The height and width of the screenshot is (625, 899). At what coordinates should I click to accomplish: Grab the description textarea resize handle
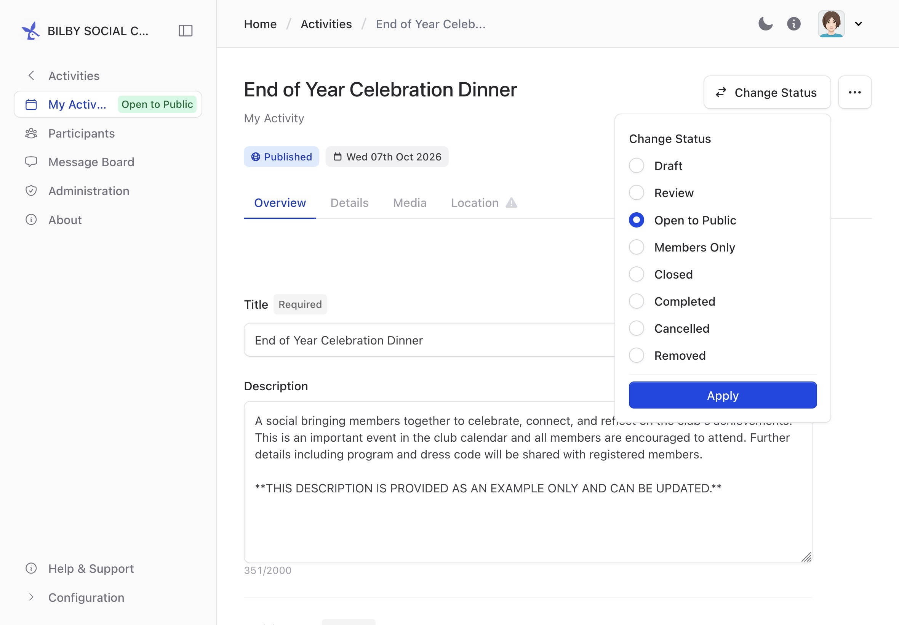pos(806,557)
